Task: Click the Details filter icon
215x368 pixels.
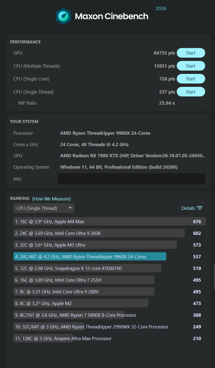Action: coord(199,208)
